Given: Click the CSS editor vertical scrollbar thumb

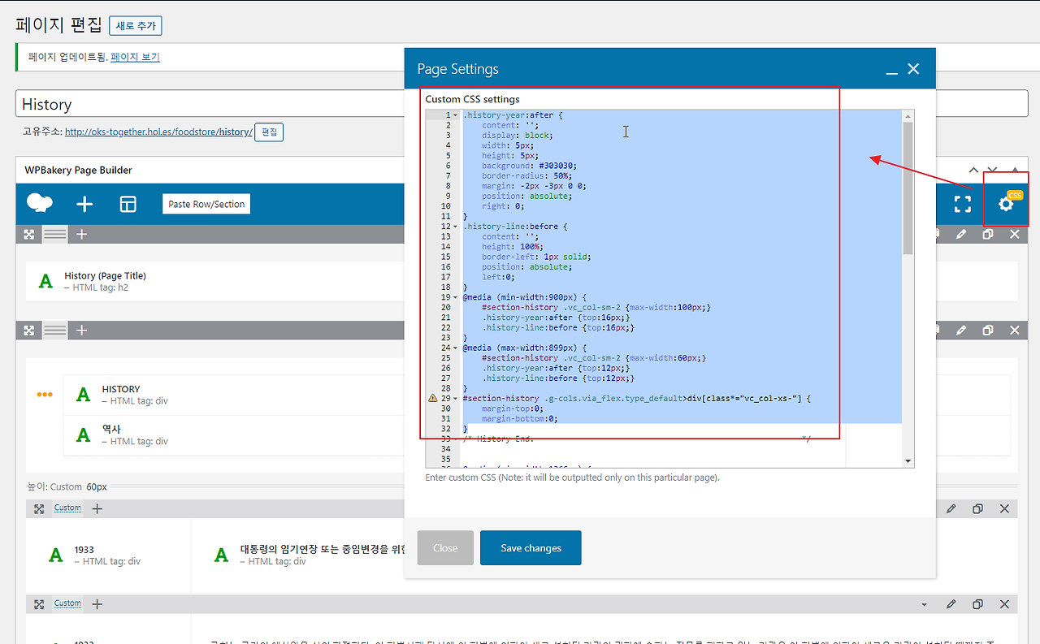Looking at the screenshot, I should (908, 188).
